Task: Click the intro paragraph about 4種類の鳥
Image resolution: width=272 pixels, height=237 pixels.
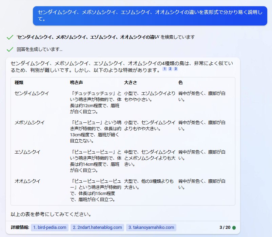Action: (x=122, y=67)
